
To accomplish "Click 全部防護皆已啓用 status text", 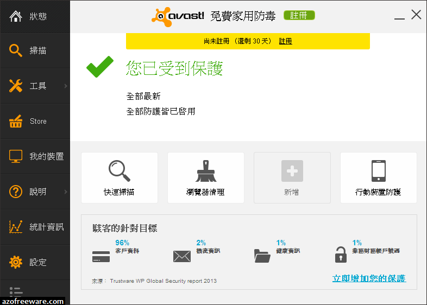I will pos(161,111).
